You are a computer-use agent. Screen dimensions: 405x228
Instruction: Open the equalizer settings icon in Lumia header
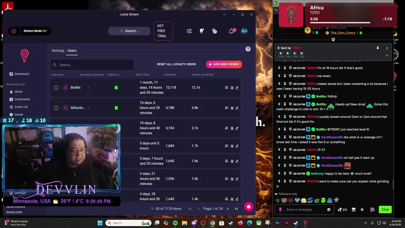[x=189, y=31]
